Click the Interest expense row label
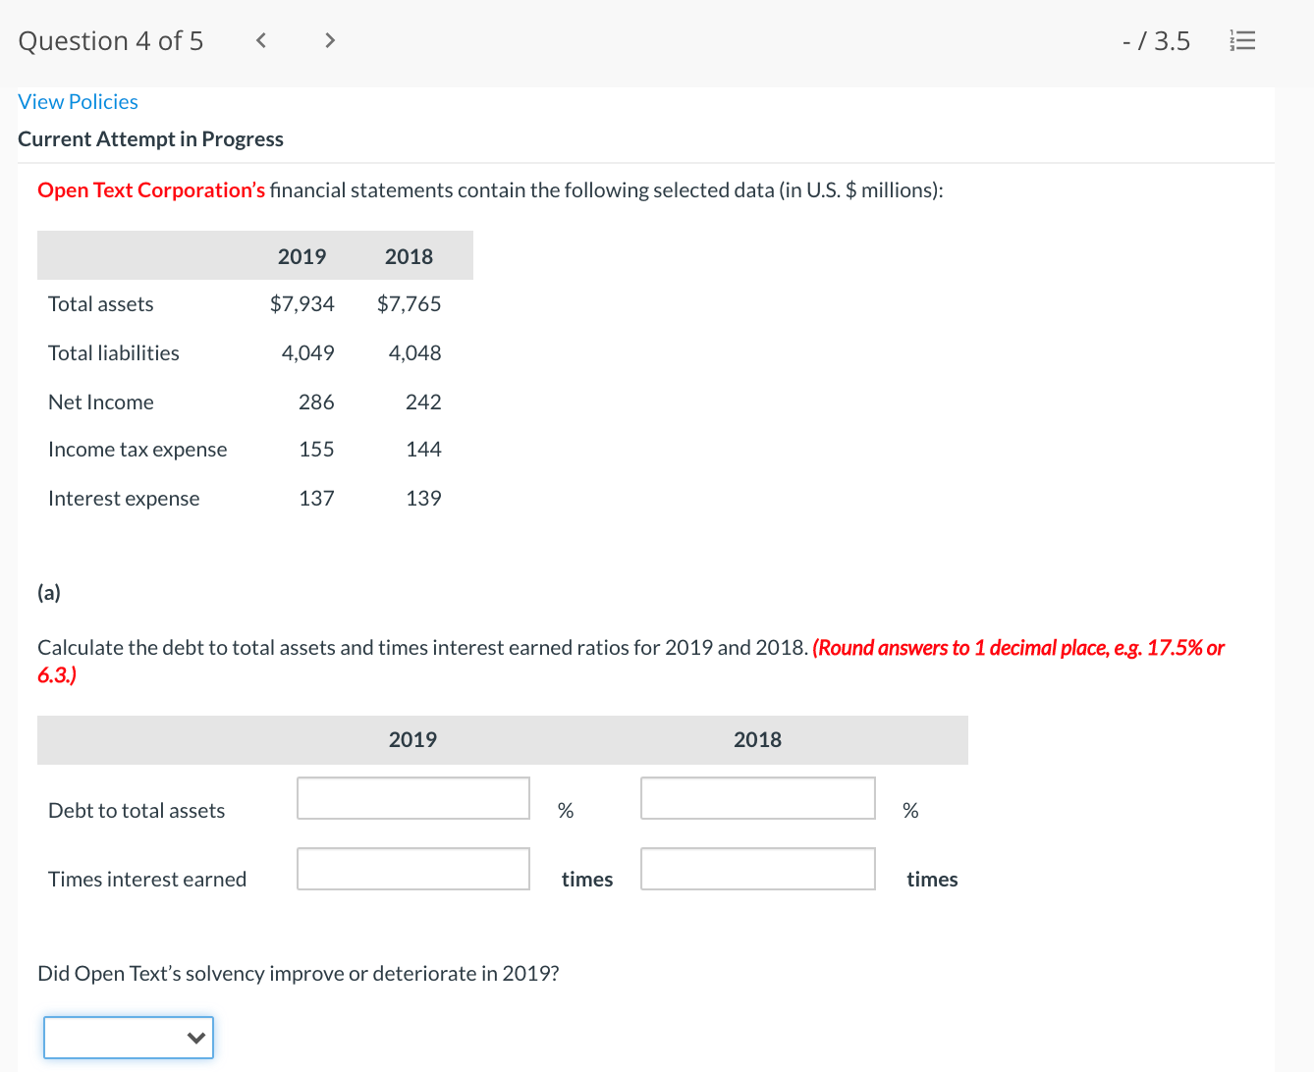Screen dimensions: 1314x1072 pos(123,498)
